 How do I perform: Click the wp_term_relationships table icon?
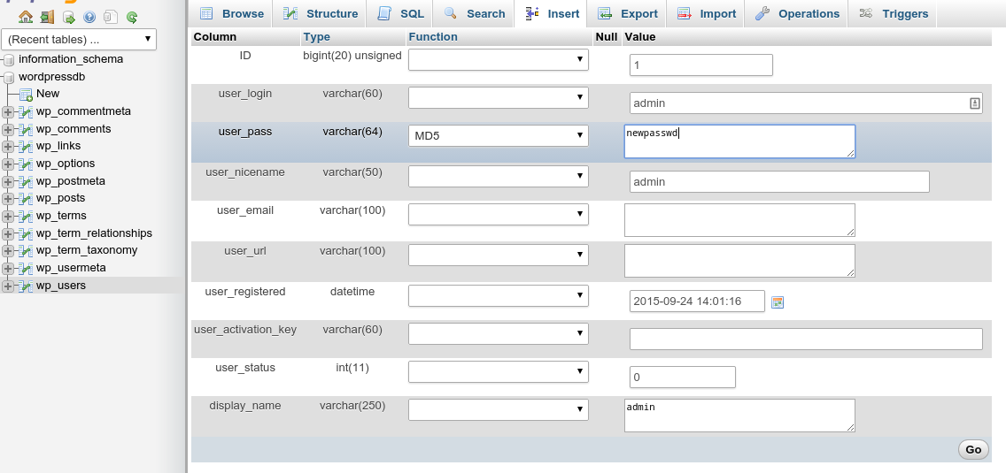point(26,233)
